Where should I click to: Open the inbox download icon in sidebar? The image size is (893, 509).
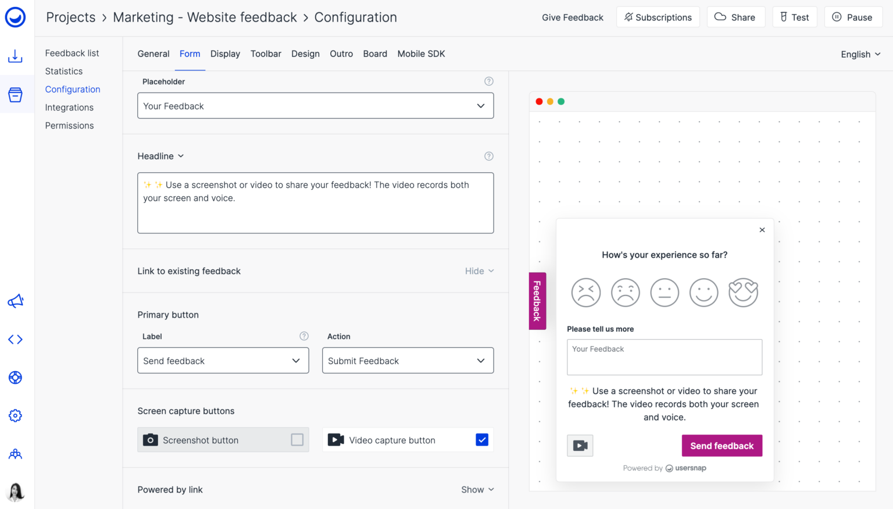pos(15,56)
